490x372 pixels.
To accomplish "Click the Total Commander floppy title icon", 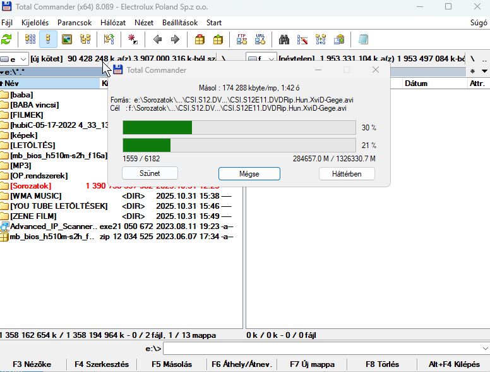I will pos(6,6).
